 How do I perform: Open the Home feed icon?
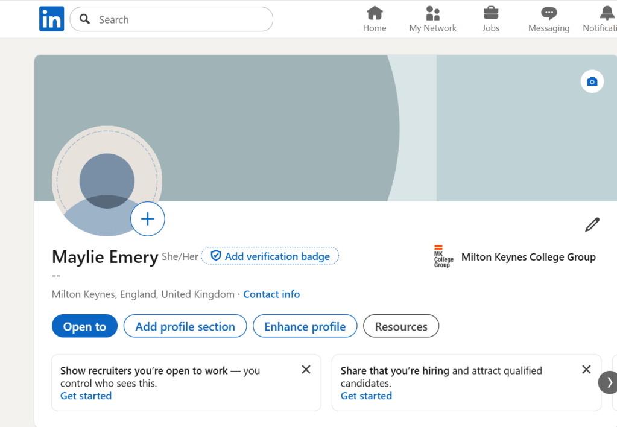coord(375,13)
